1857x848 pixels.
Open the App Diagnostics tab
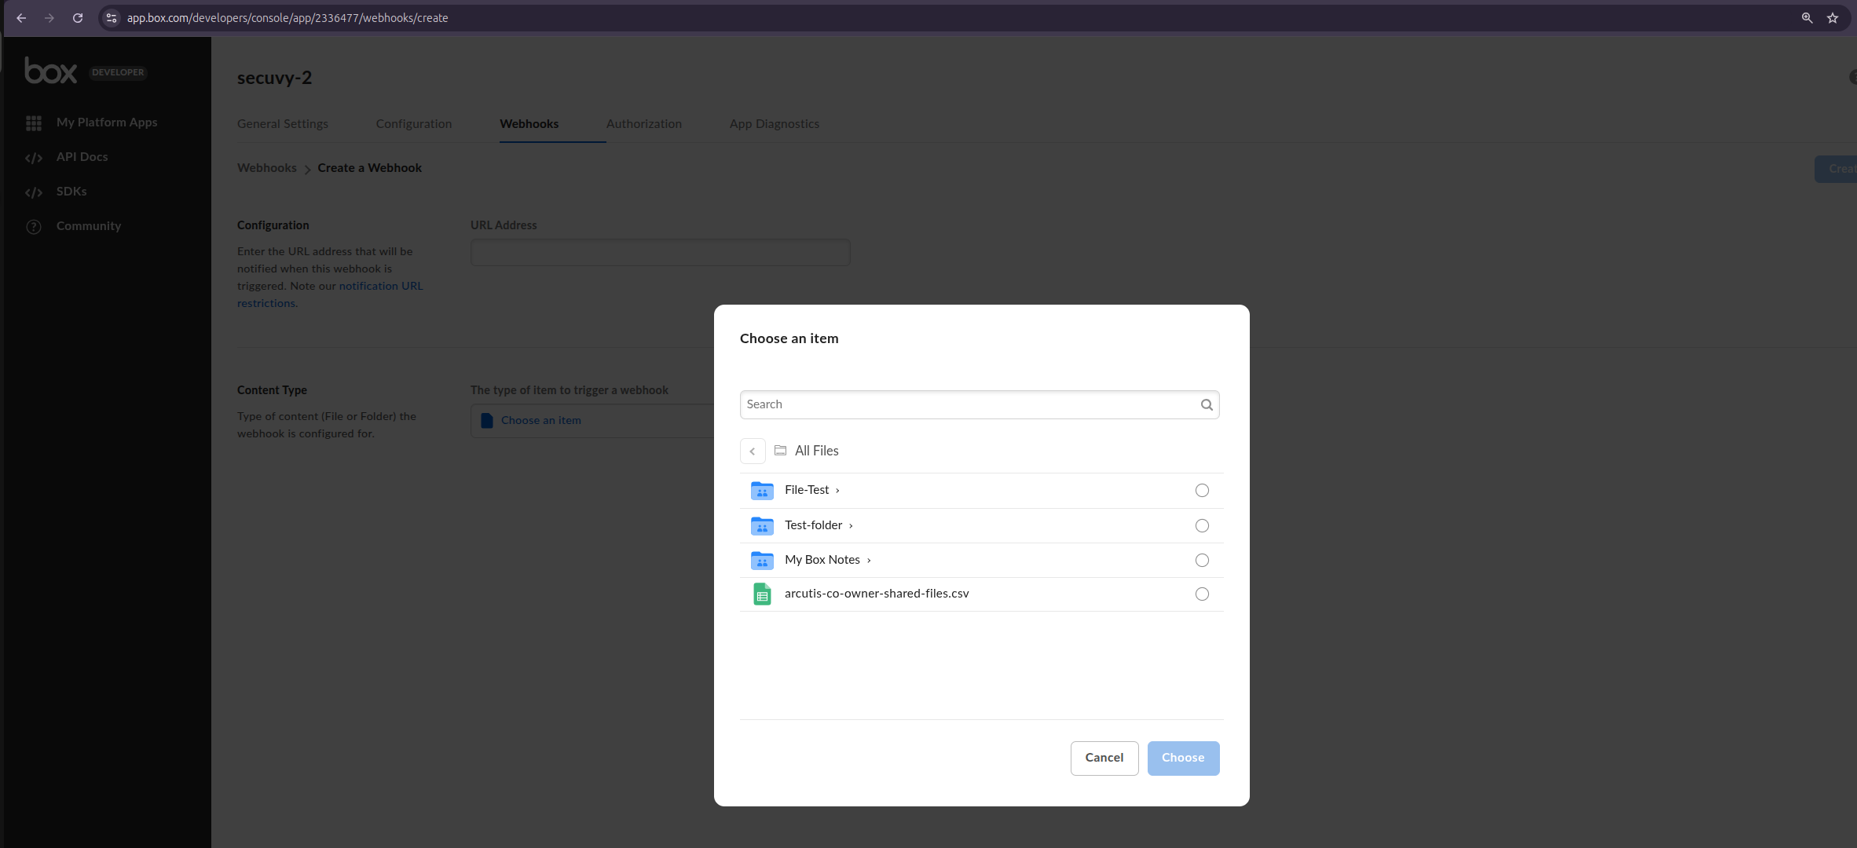775,124
